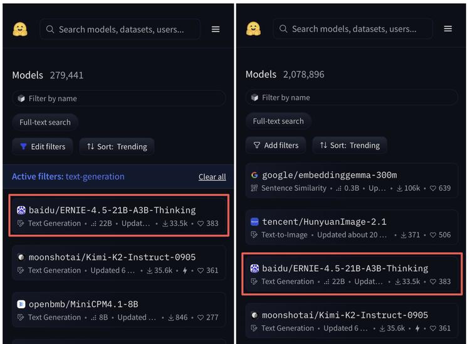Click Full-text search button in left panel
The width and height of the screenshot is (470, 344).
pyautogui.click(x=45, y=122)
